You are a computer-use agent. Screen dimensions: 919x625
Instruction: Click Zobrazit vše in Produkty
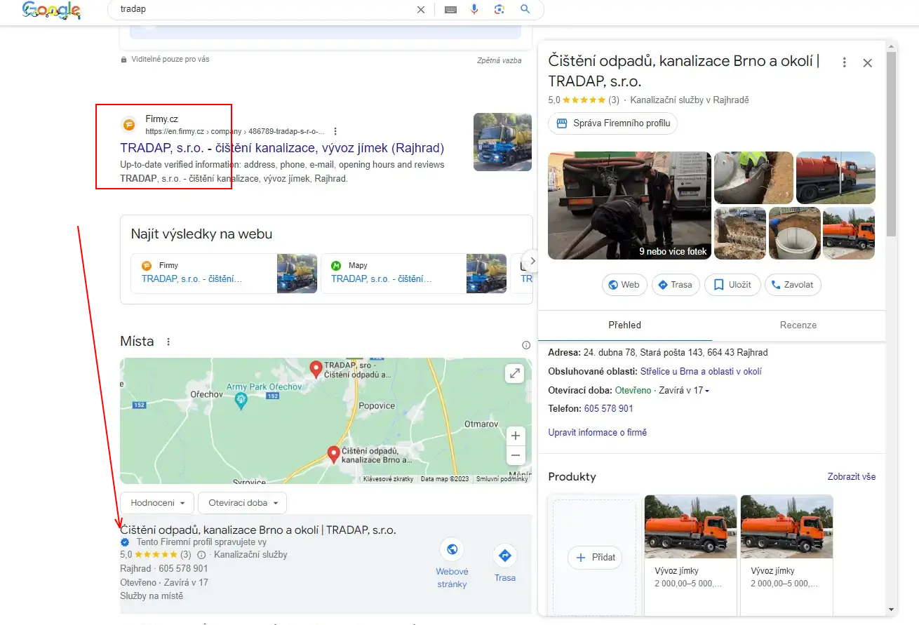852,476
